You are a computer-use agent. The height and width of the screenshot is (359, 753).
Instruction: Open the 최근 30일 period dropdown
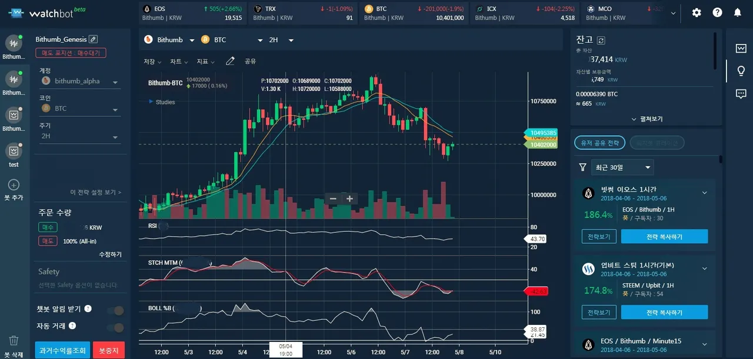pyautogui.click(x=623, y=167)
